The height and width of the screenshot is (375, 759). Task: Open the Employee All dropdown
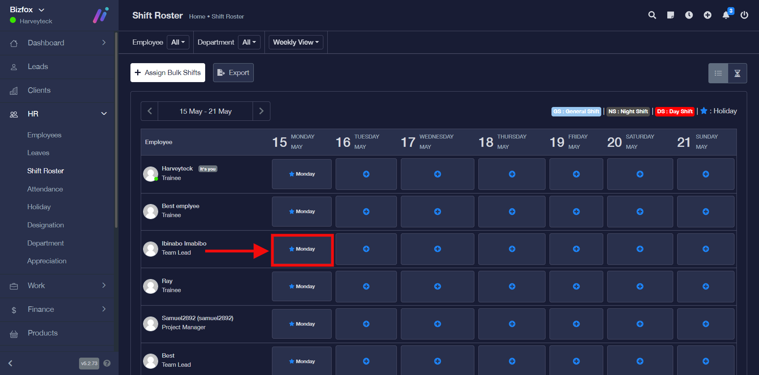[x=178, y=42]
